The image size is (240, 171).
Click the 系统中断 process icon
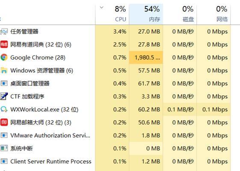[4, 148]
